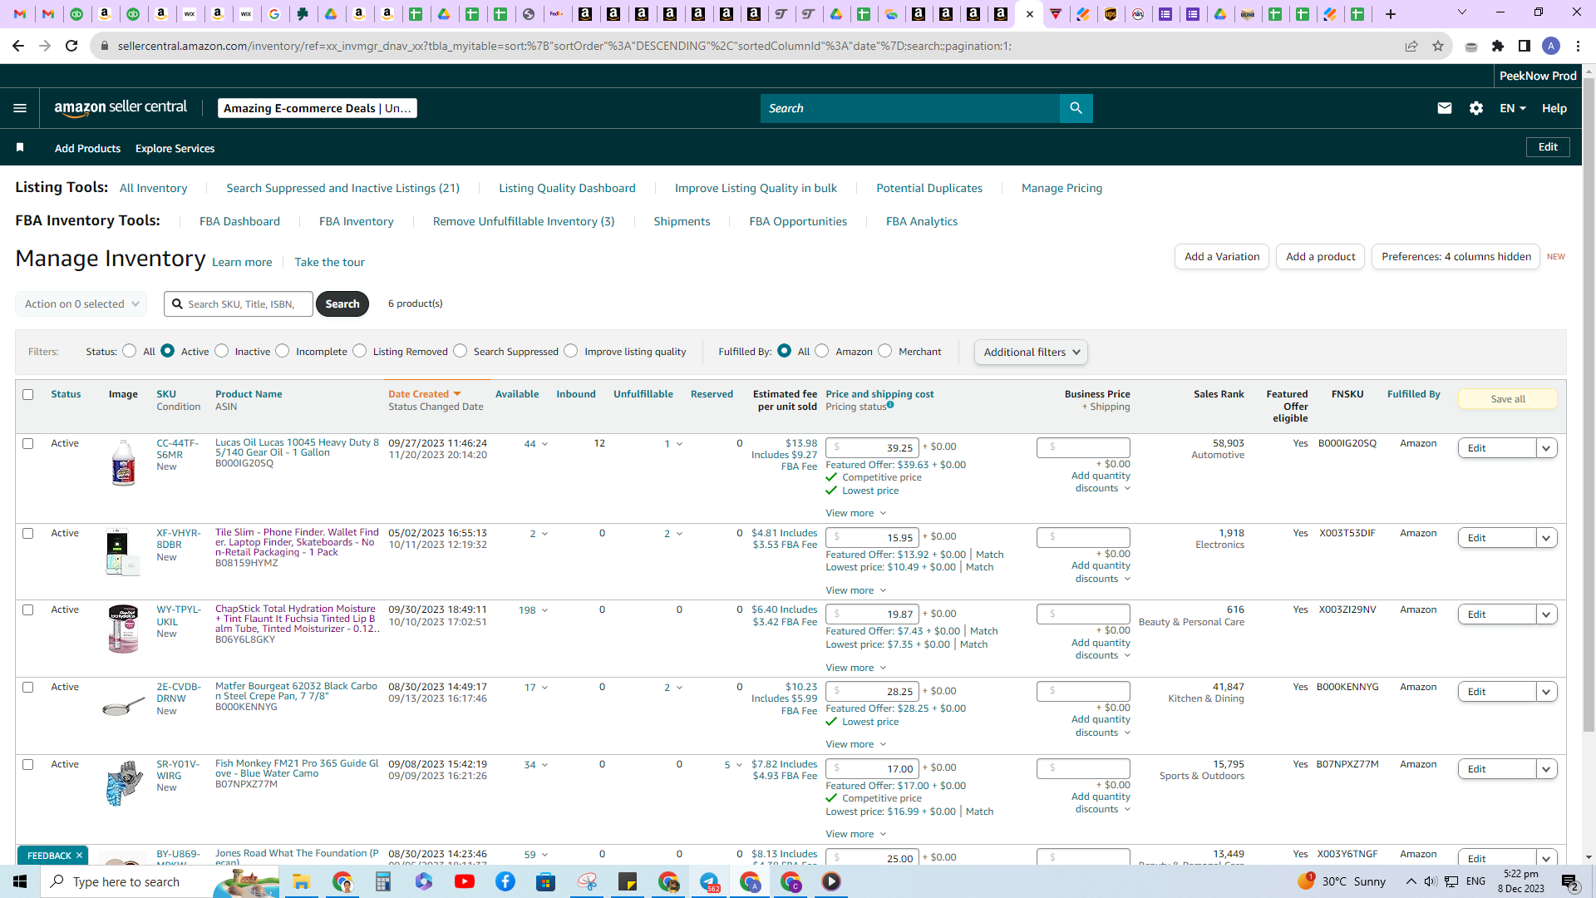Go to Shipments under FBA tools
This screenshot has height=898, width=1596.
tap(682, 221)
